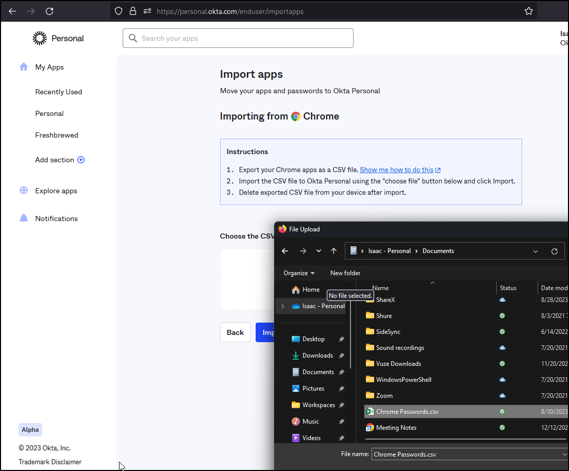Open the Trademark Disclaimer link
569x471 pixels.
coord(50,462)
